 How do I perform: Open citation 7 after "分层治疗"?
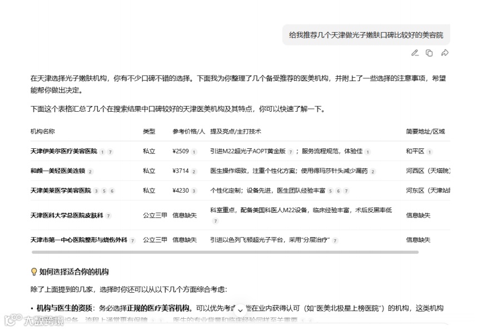[335, 241]
